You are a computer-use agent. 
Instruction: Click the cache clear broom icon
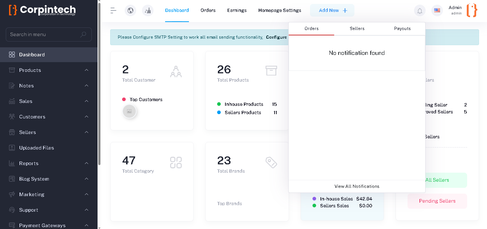click(147, 10)
